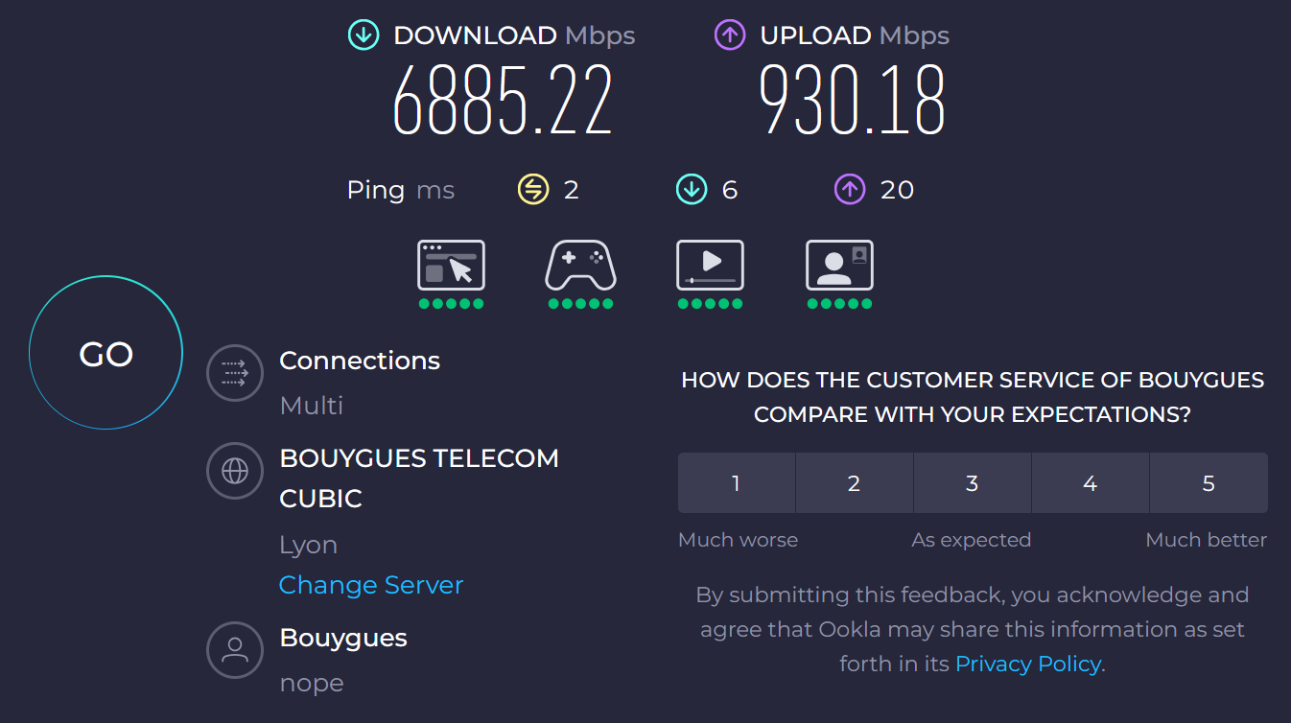1291x723 pixels.
Task: Click the globe server icon
Action: tap(235, 471)
